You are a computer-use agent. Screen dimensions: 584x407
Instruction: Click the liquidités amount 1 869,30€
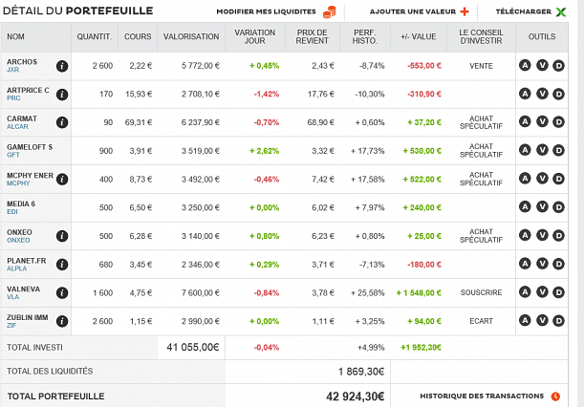361,372
